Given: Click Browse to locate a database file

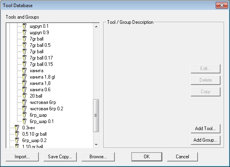Looking at the screenshot, I should tap(98, 157).
